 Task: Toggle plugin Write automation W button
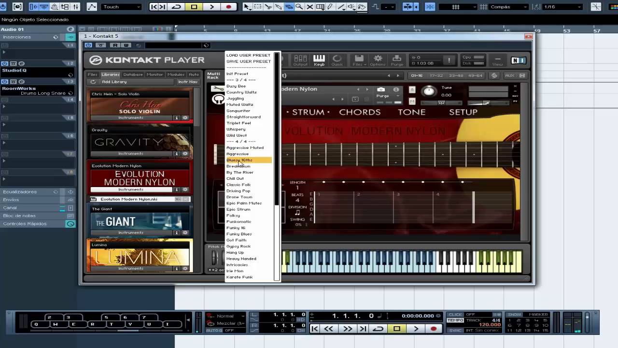point(126,45)
